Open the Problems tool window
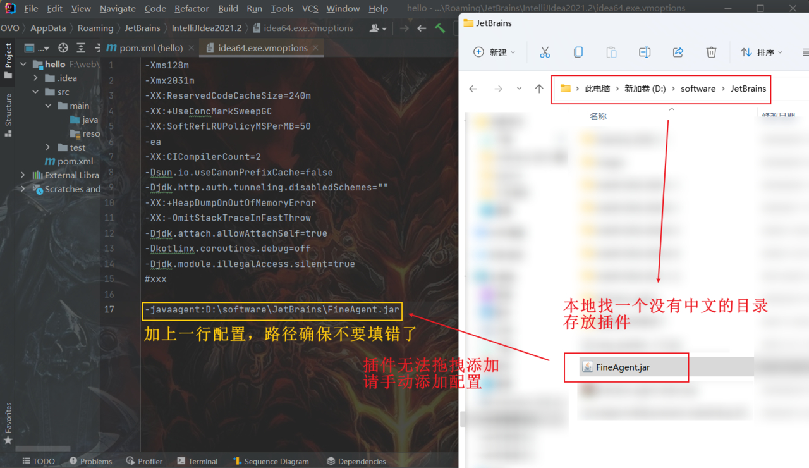 point(90,461)
